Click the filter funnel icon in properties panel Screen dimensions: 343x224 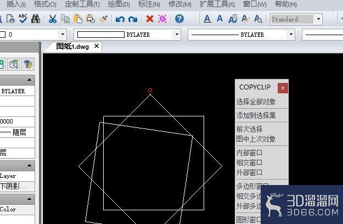(28, 64)
